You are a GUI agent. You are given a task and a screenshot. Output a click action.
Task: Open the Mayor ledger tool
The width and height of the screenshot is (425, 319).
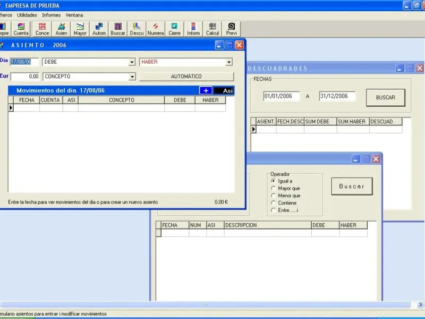(x=80, y=29)
